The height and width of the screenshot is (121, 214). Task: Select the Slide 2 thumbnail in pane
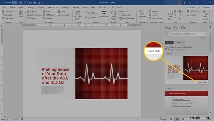(x=187, y=103)
